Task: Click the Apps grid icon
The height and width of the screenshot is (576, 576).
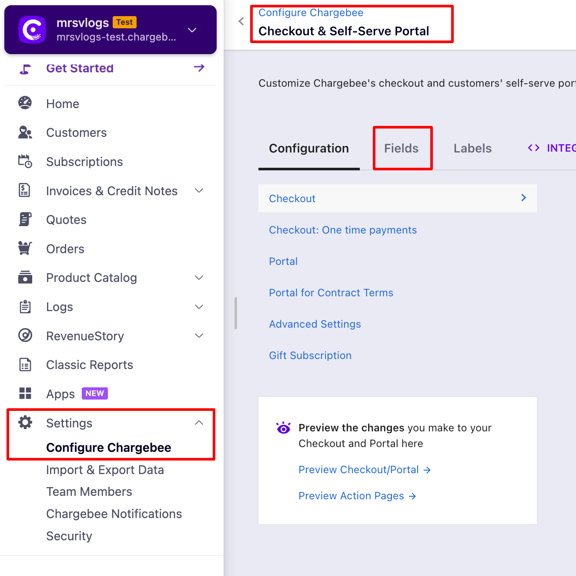Action: click(25, 393)
